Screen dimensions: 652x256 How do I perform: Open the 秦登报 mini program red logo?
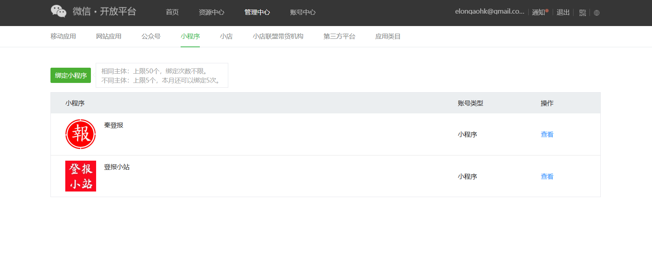pyautogui.click(x=80, y=134)
